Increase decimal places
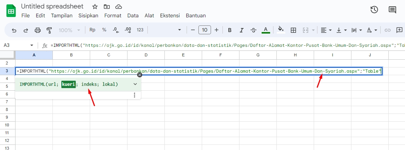Image resolution: width=405 pixels, height=150 pixels. pos(128,30)
